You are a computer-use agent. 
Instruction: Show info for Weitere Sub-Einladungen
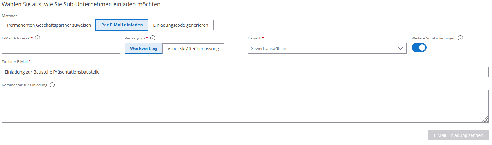point(460,38)
